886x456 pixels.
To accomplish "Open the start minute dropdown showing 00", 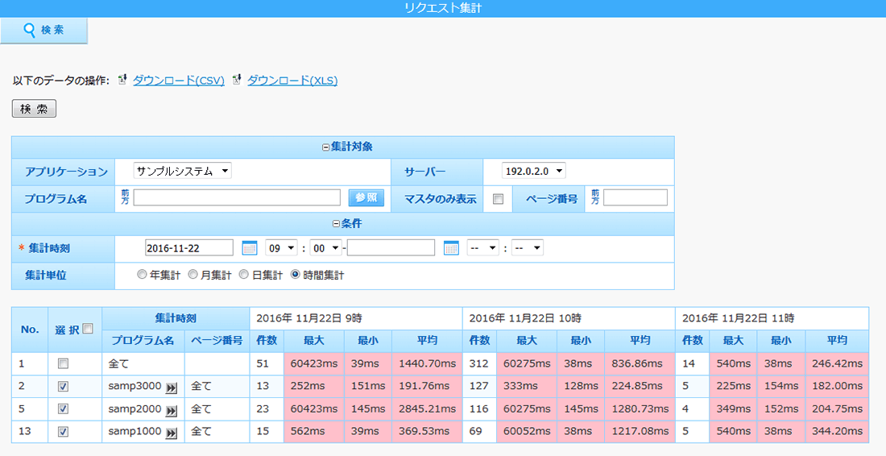I will click(x=326, y=248).
